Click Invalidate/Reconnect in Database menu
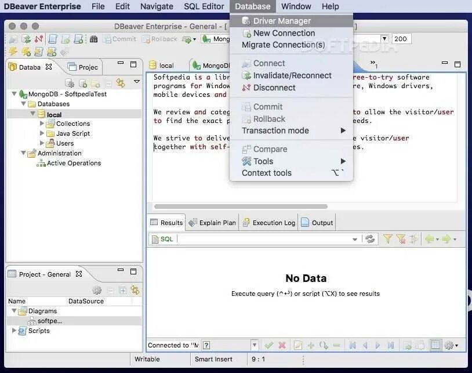The image size is (472, 373). point(291,75)
